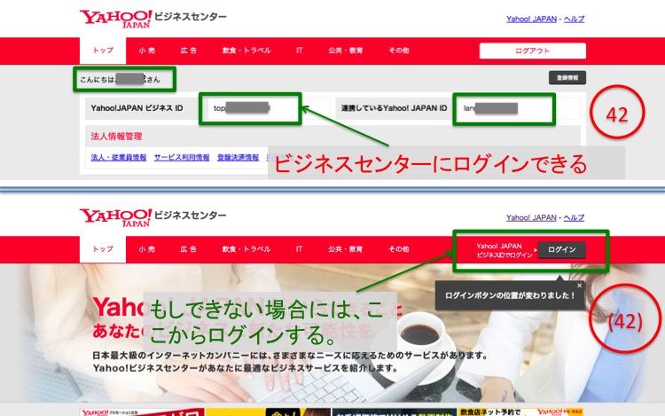Click the 飲食店ネット予約で banner thumbnail
Screen dimensions: 665x416
(521, 412)
